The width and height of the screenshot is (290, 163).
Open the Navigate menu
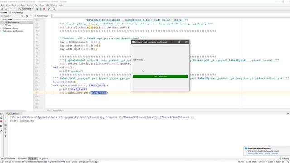15,5
